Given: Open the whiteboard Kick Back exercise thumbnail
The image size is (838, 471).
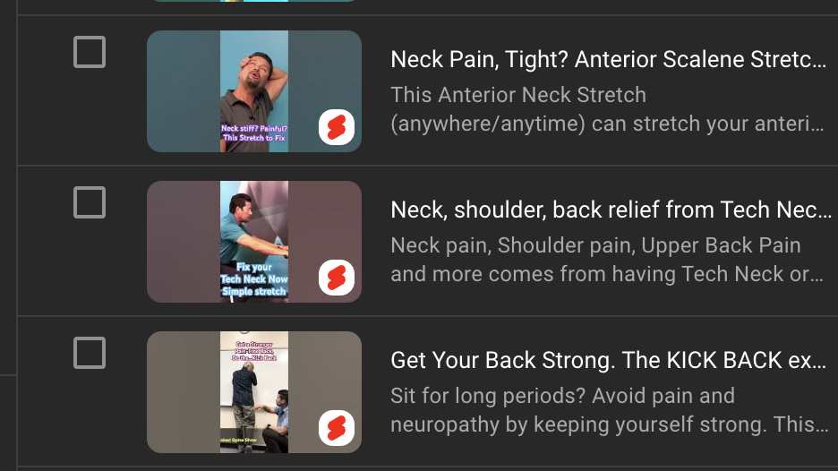Looking at the screenshot, I should [254, 392].
